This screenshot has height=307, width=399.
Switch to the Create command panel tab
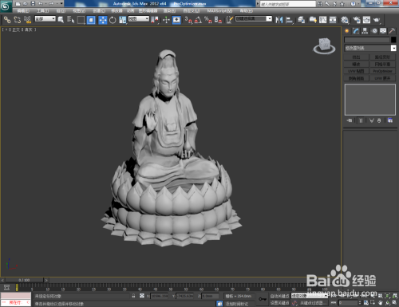[x=347, y=31]
